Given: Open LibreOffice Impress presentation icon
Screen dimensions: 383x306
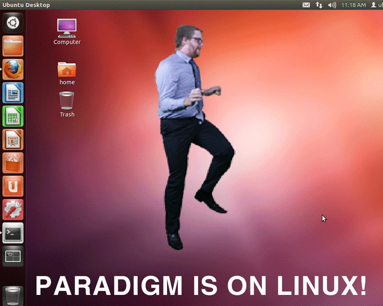Looking at the screenshot, I should 13,140.
